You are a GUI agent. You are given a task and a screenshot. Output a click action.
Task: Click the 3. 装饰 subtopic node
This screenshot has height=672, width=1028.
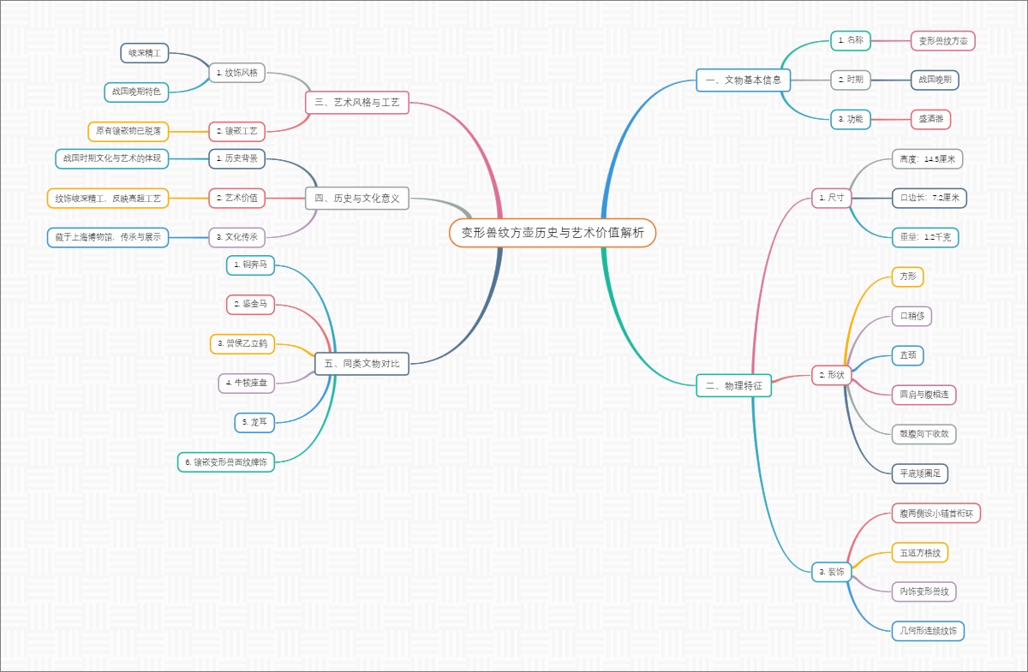[831, 572]
